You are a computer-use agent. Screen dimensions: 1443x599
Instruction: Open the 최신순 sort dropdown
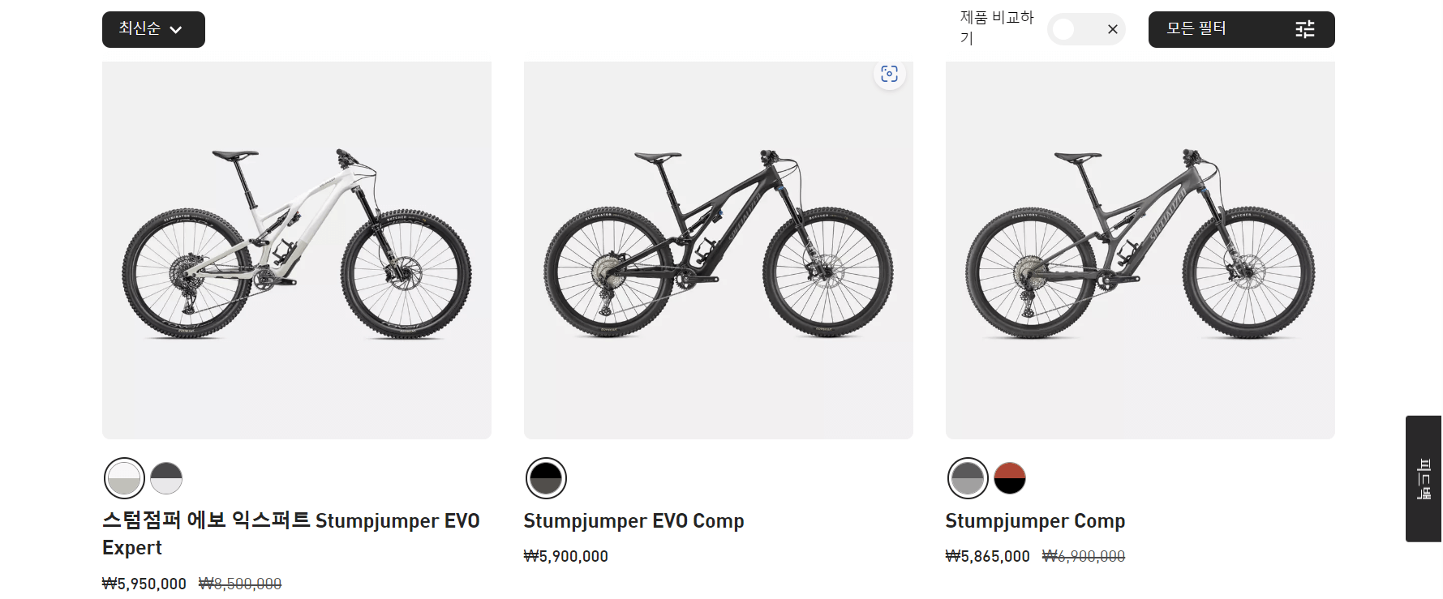(153, 29)
